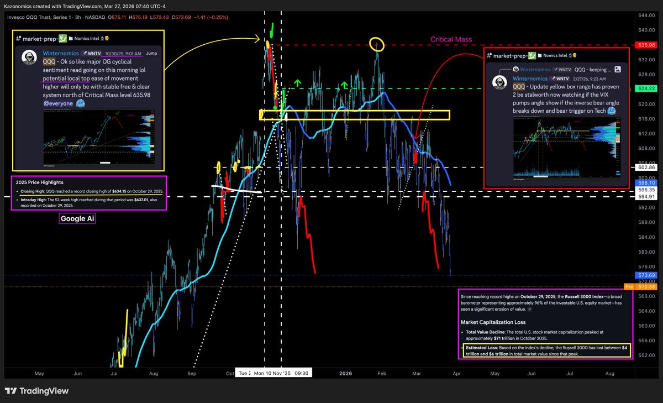Click the hashtag icon in the left Discord panel
Image resolution: width=663 pixels, height=403 pixels.
click(x=18, y=38)
